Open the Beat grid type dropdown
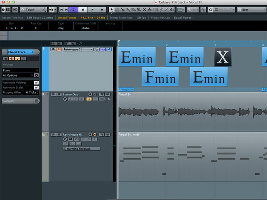 [252, 10]
